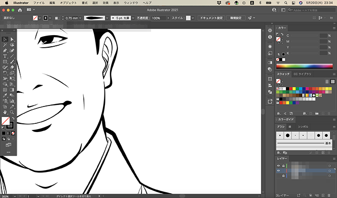The width and height of the screenshot is (337, 198).
Task: Select the Column Graph tool
Action: pos(12,101)
